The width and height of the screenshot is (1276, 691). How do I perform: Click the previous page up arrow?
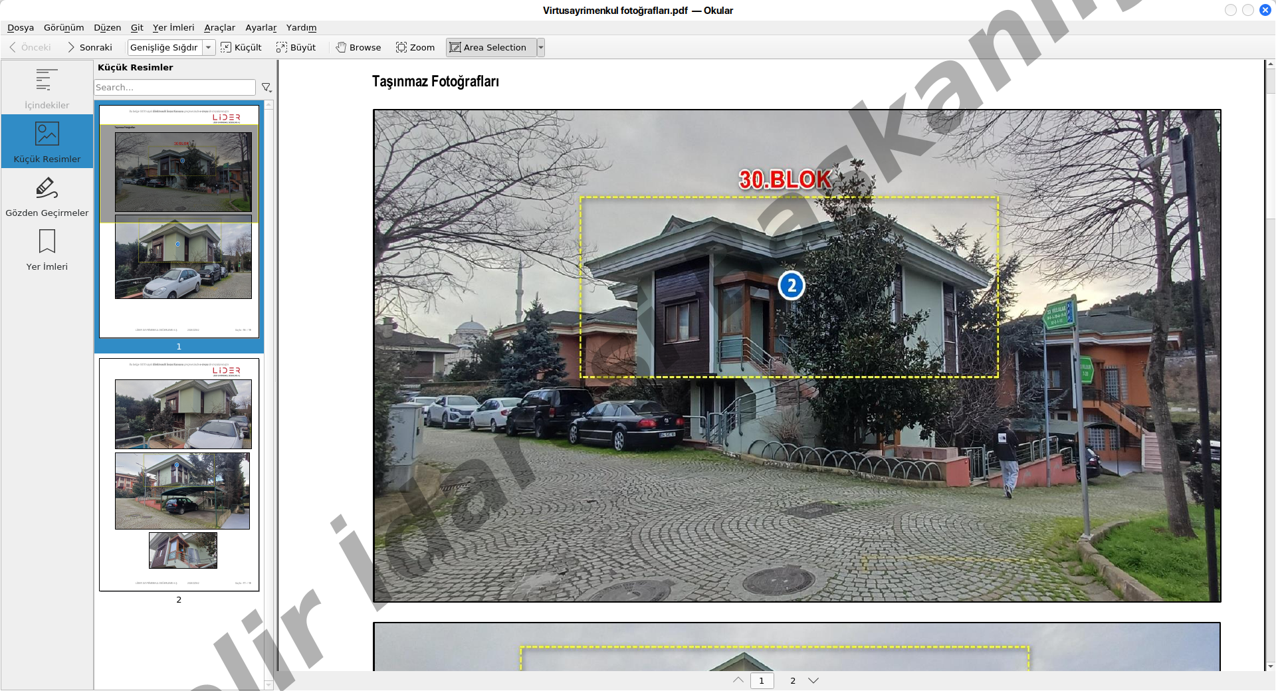738,680
